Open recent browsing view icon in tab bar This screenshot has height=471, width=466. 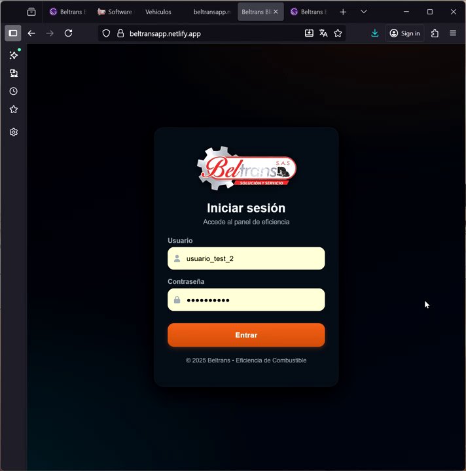(31, 12)
